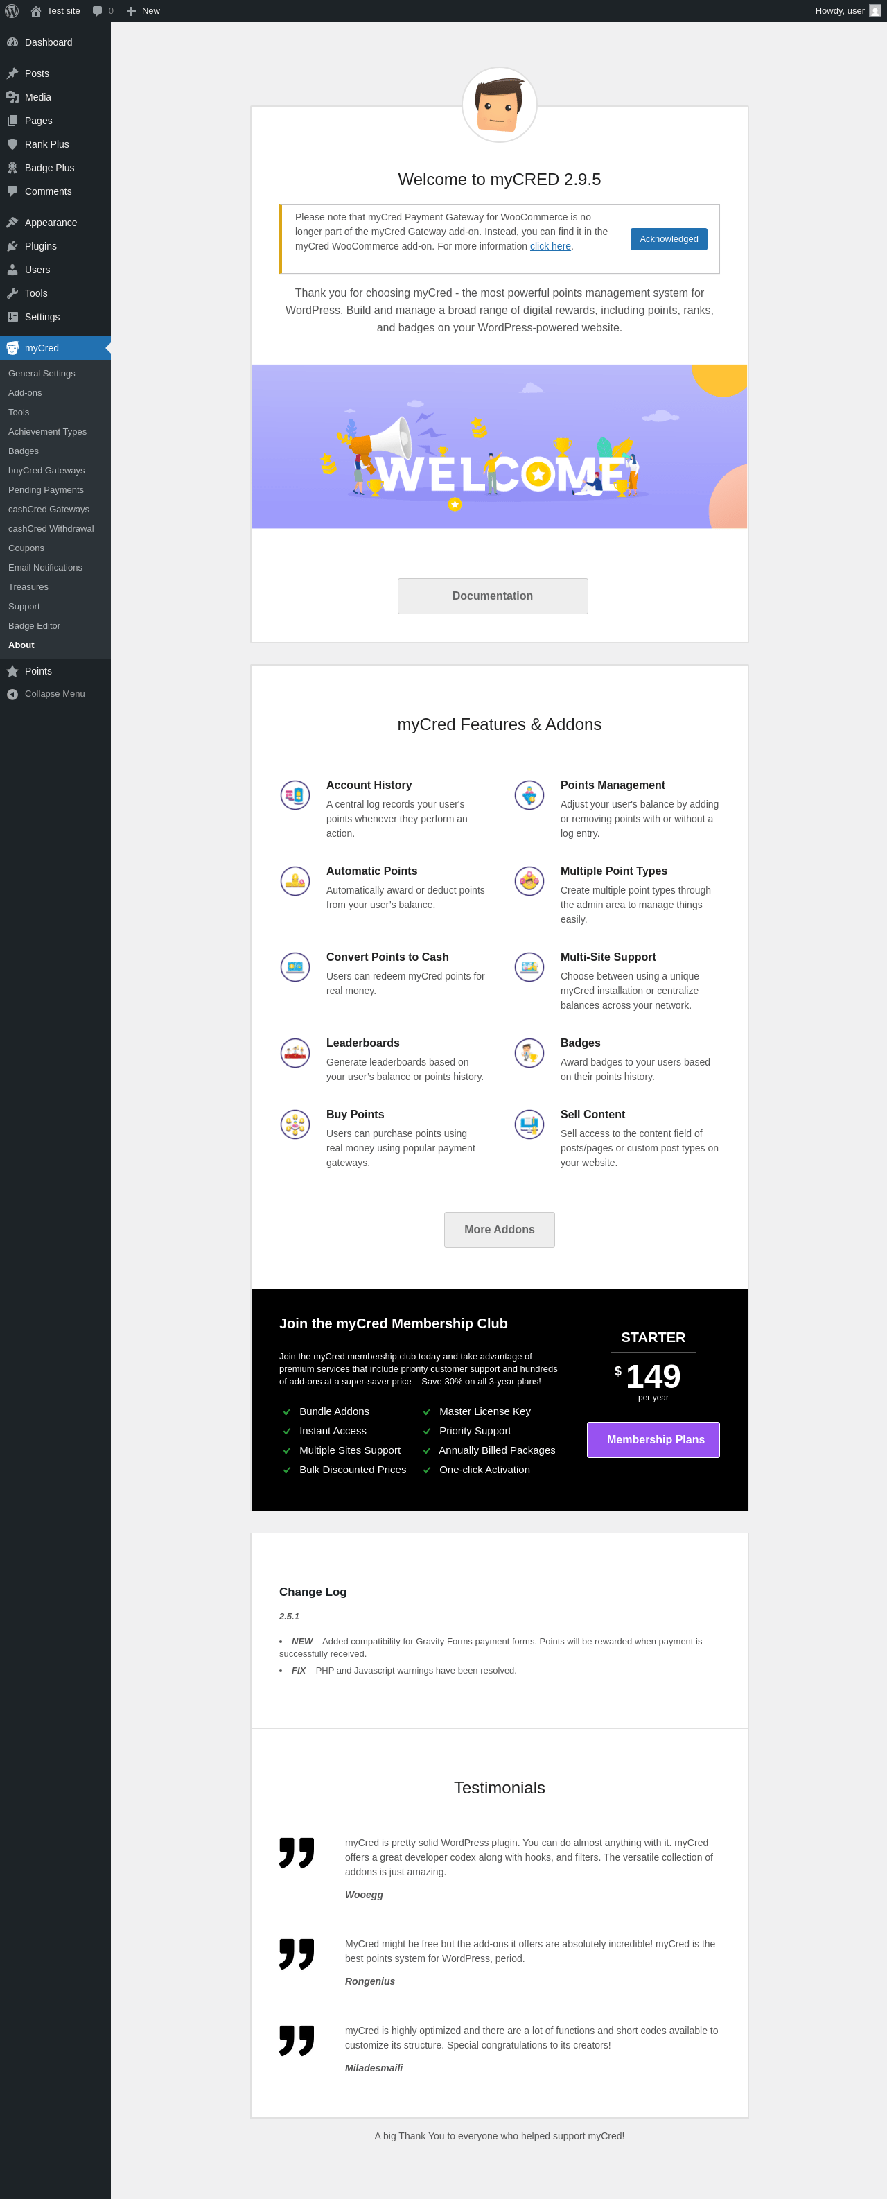Click the Buy Points feature icon
This screenshot has height=2199, width=887.
click(x=295, y=1124)
